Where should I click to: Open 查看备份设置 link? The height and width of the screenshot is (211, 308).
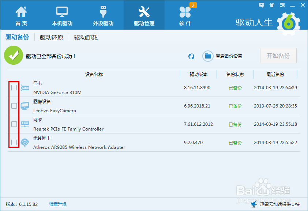tap(229, 56)
